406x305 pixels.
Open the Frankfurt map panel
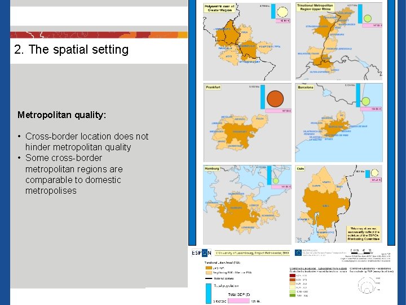[x=248, y=123]
